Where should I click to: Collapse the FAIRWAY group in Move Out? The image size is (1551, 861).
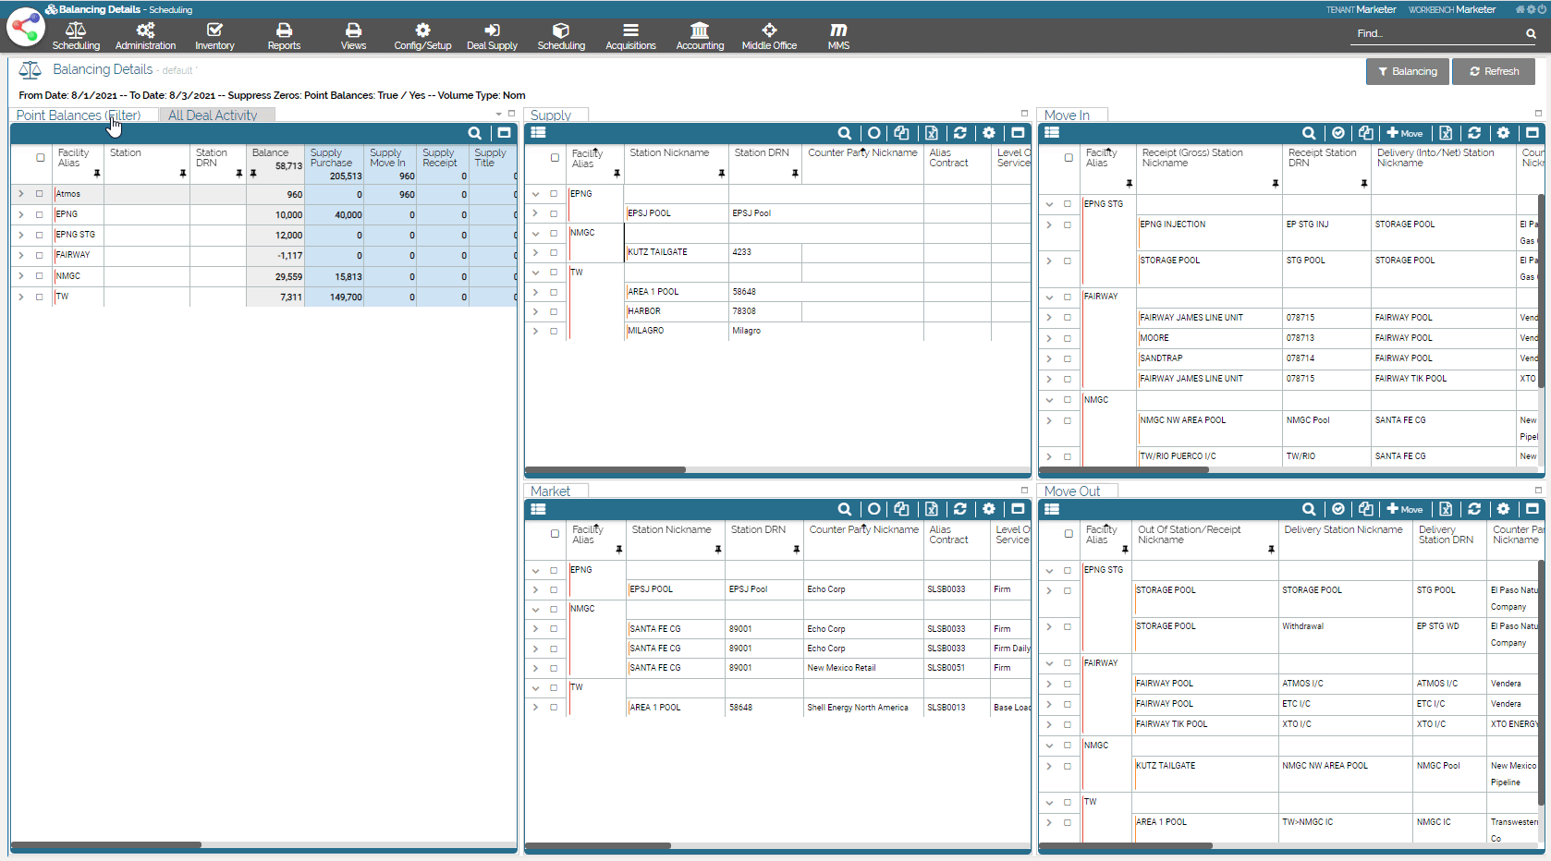(x=1049, y=663)
